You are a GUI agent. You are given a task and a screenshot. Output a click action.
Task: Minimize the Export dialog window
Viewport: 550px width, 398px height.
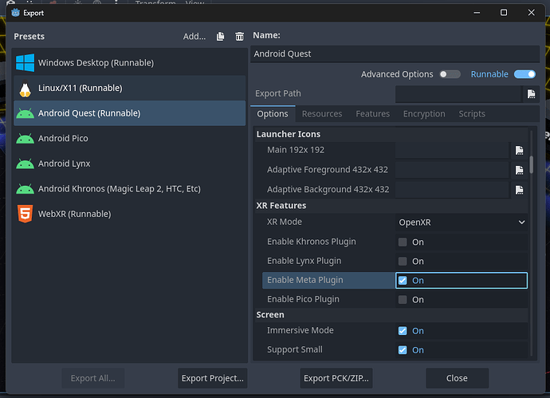click(477, 13)
